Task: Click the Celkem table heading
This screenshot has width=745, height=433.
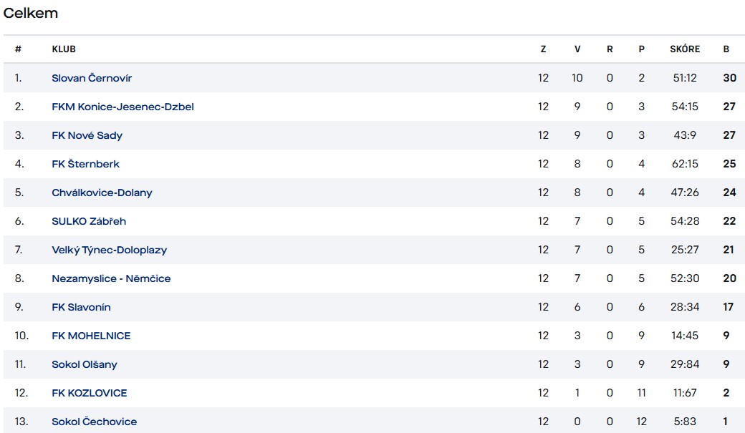Action: 30,13
